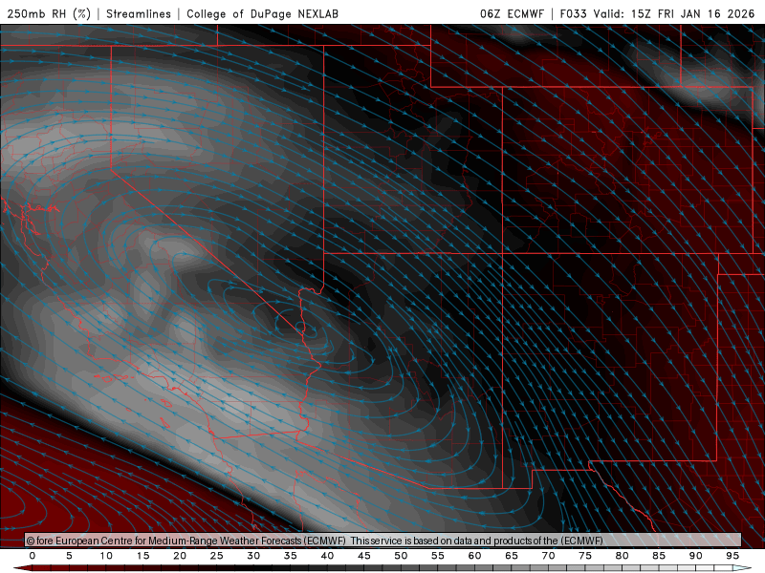Click the "80" color scale label
This screenshot has height=573, width=765.
[x=622, y=556]
